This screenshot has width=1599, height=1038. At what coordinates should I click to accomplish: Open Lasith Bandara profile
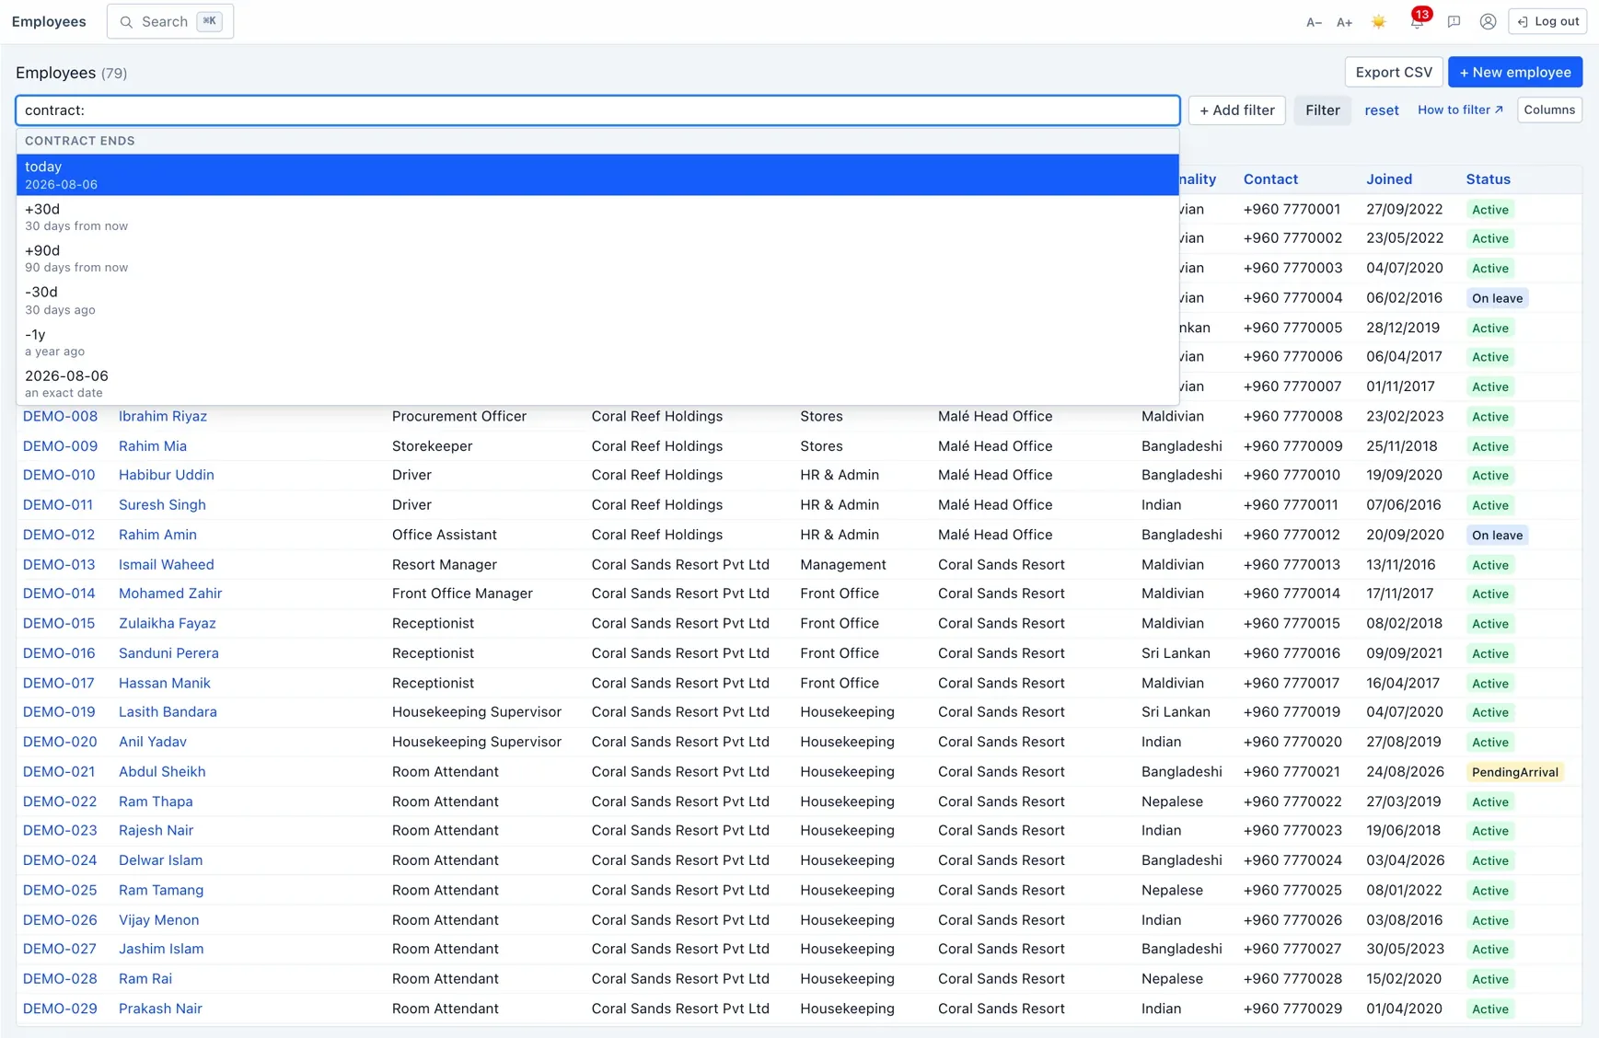coord(168,712)
